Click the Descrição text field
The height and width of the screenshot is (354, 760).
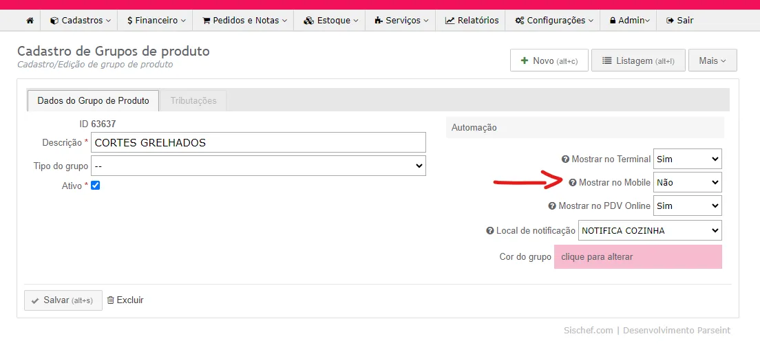point(258,143)
